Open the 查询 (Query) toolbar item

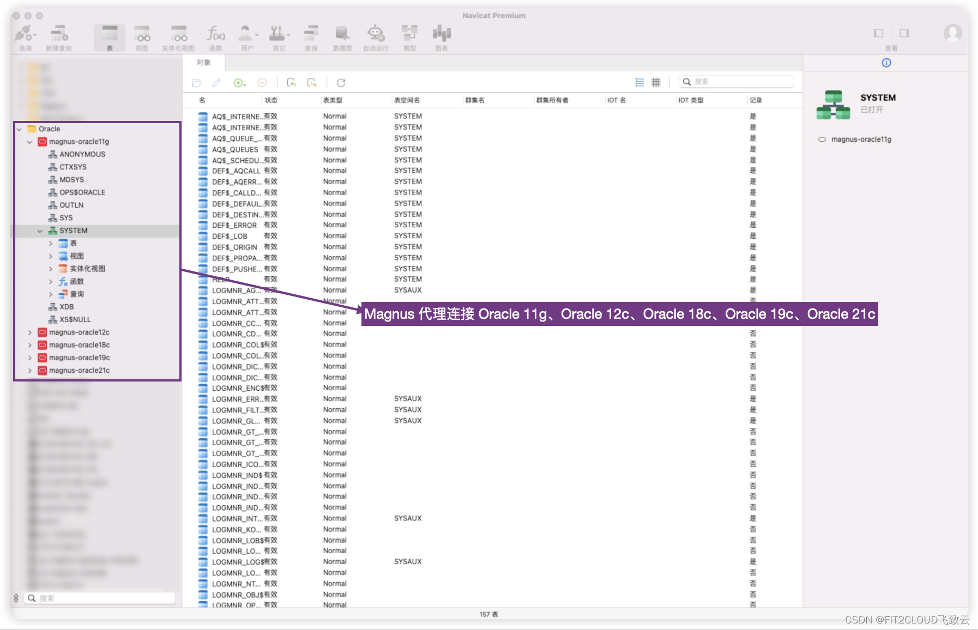click(x=311, y=38)
